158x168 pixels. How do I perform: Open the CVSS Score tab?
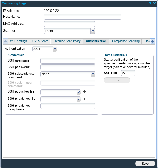click(x=40, y=41)
